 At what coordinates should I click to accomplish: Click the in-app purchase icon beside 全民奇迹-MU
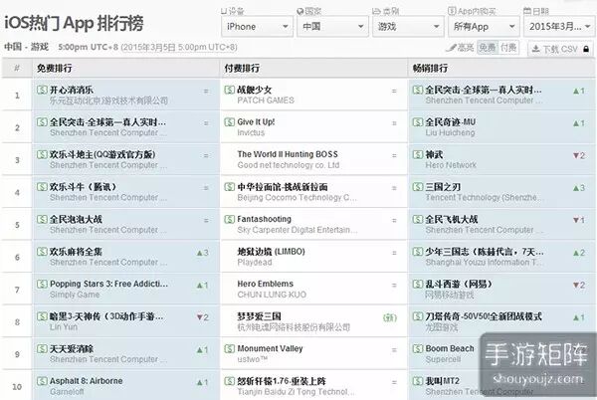418,122
